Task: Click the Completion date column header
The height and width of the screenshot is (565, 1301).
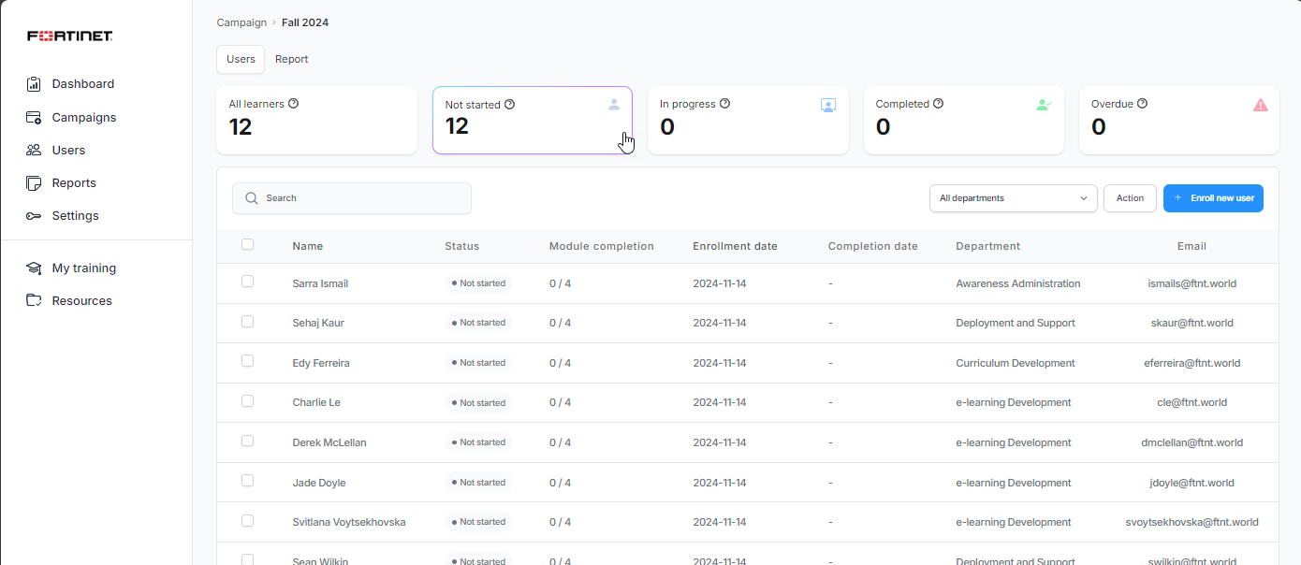Action: [x=873, y=246]
